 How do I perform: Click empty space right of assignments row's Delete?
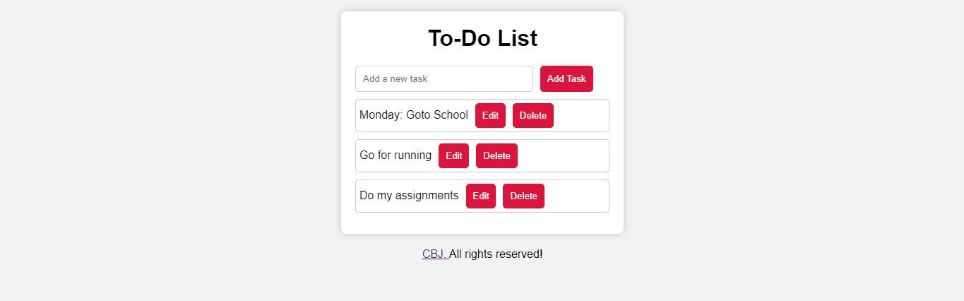click(576, 196)
